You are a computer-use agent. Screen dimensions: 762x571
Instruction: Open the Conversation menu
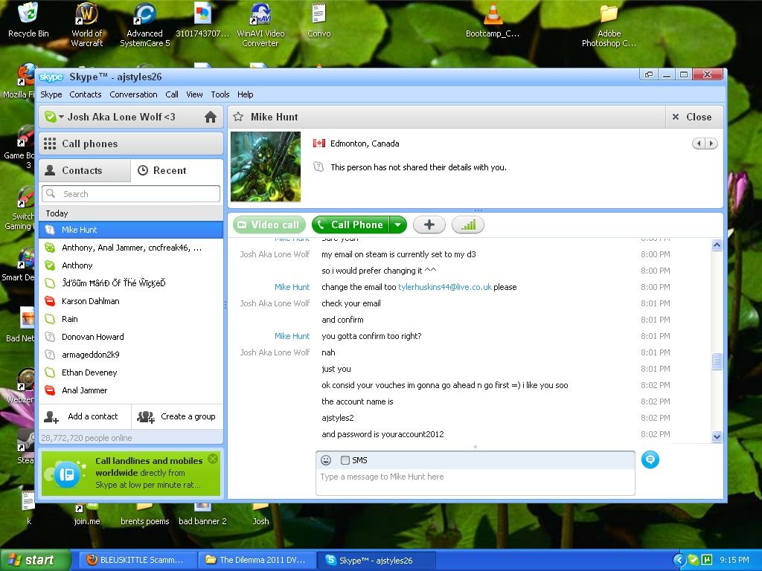(133, 94)
